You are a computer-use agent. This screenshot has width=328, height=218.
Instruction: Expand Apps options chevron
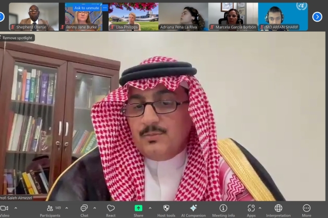tap(260, 208)
